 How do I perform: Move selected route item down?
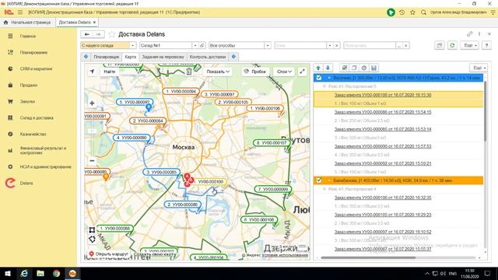328,68
